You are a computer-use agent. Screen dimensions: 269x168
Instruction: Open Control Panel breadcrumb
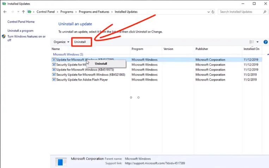tap(45, 12)
